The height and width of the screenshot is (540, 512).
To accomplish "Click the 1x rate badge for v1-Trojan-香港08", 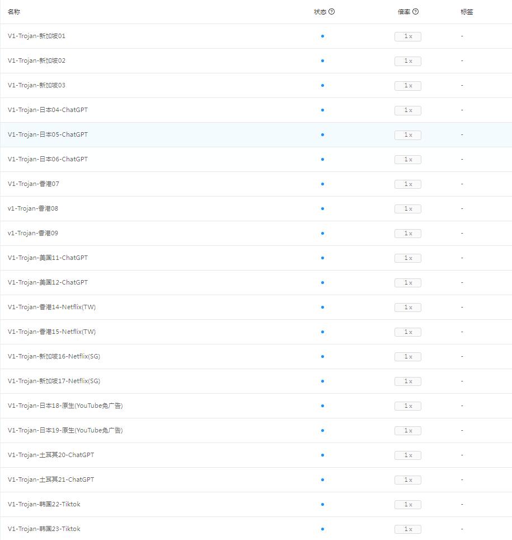I will tap(408, 209).
